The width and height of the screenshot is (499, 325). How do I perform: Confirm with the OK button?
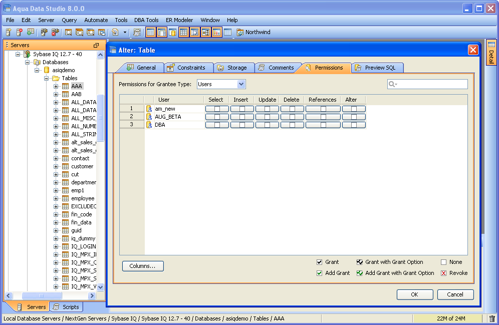[415, 294]
